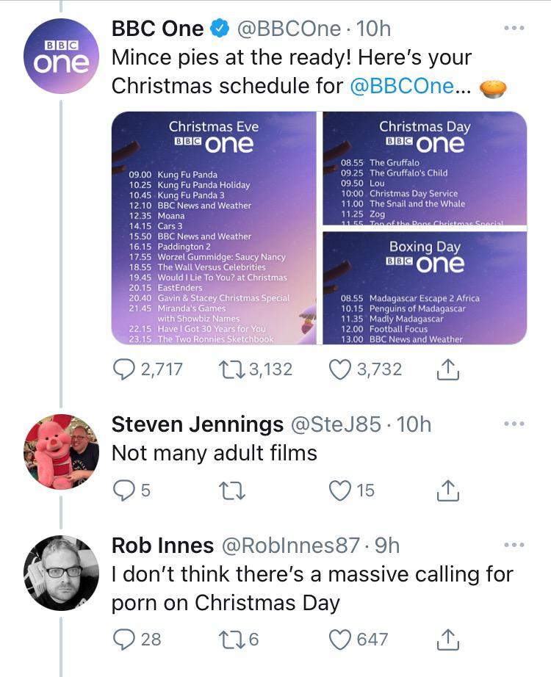Open more options for Steven Jennings' tweet

click(x=514, y=424)
